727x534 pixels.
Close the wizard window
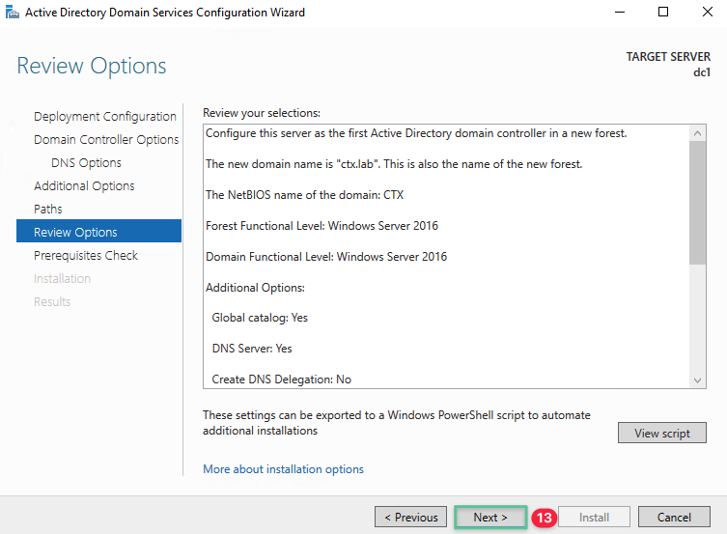point(708,12)
